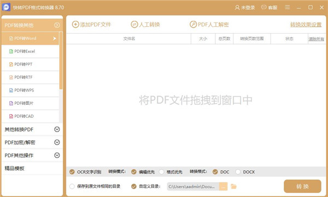Click the 人工转换 swap arrows icon

[x=134, y=25]
